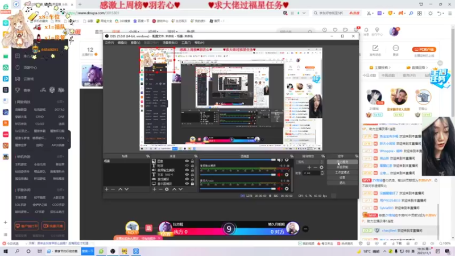455x256 pixels.
Task: Click 更多 ellipsis icon on Douyu
Action: coord(396,48)
